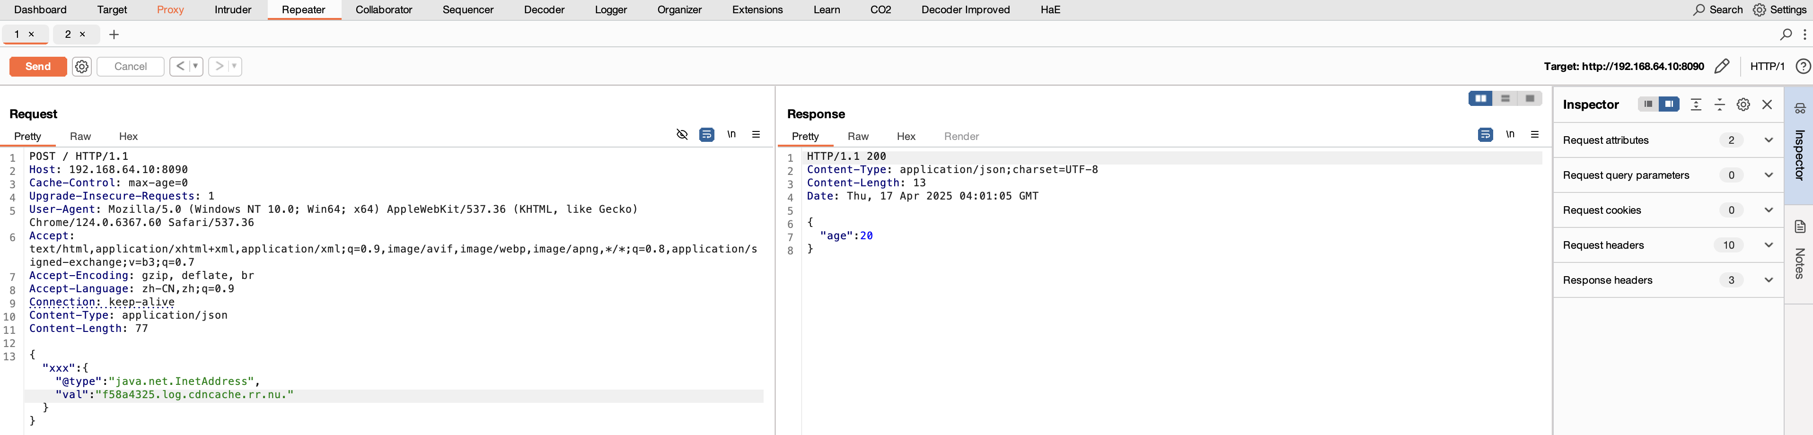Click the Notes side panel icon
The image size is (1813, 435).
click(x=1800, y=226)
